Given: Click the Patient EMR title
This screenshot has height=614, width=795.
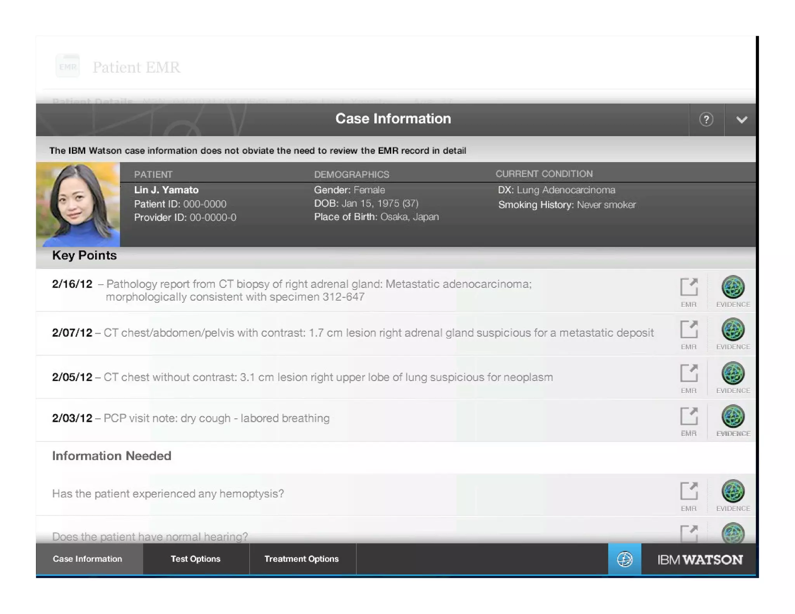Looking at the screenshot, I should point(136,67).
